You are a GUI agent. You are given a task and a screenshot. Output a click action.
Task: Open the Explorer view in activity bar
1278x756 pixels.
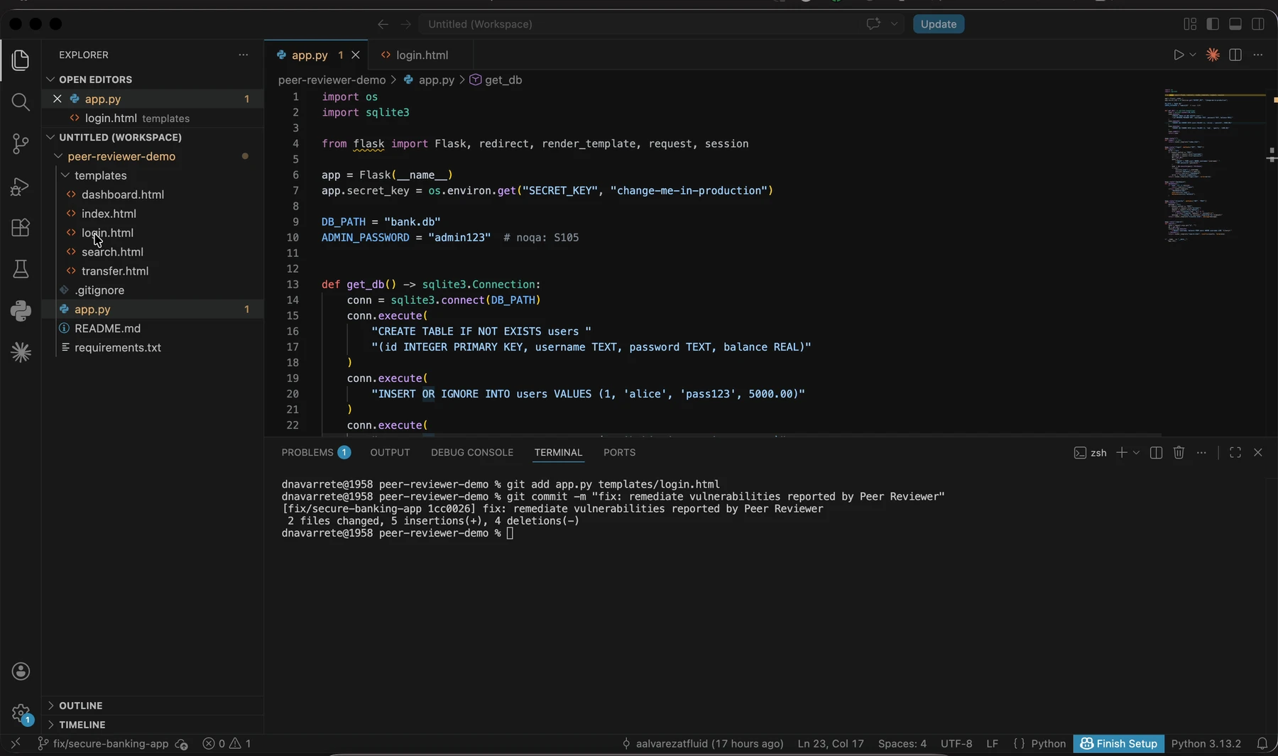tap(21, 60)
